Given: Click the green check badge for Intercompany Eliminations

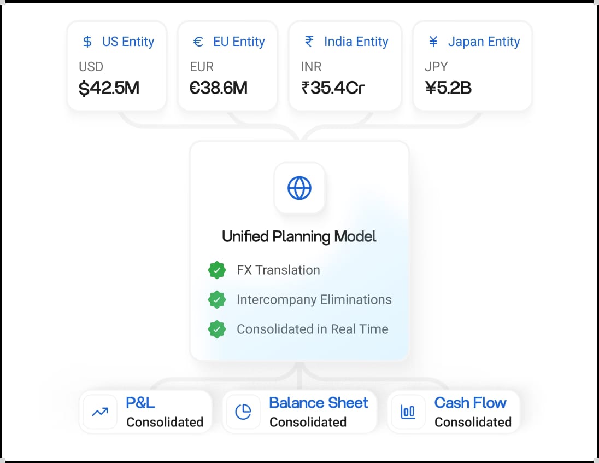Looking at the screenshot, I should coord(217,299).
